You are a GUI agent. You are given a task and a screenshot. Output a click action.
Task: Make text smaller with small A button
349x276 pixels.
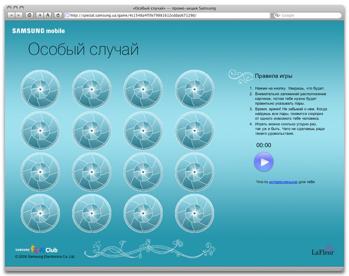coord(40,15)
